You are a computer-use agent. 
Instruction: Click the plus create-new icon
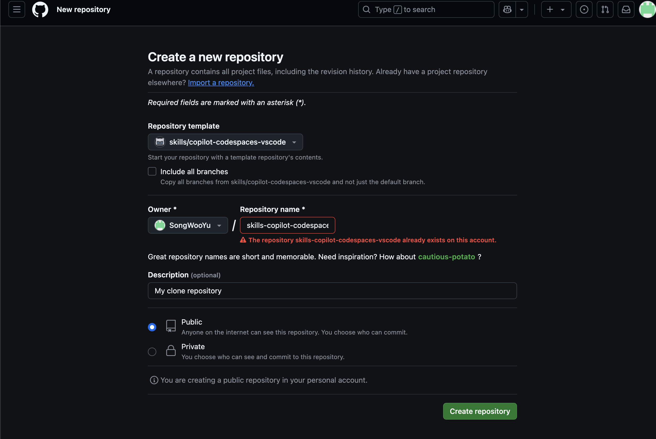(x=550, y=9)
